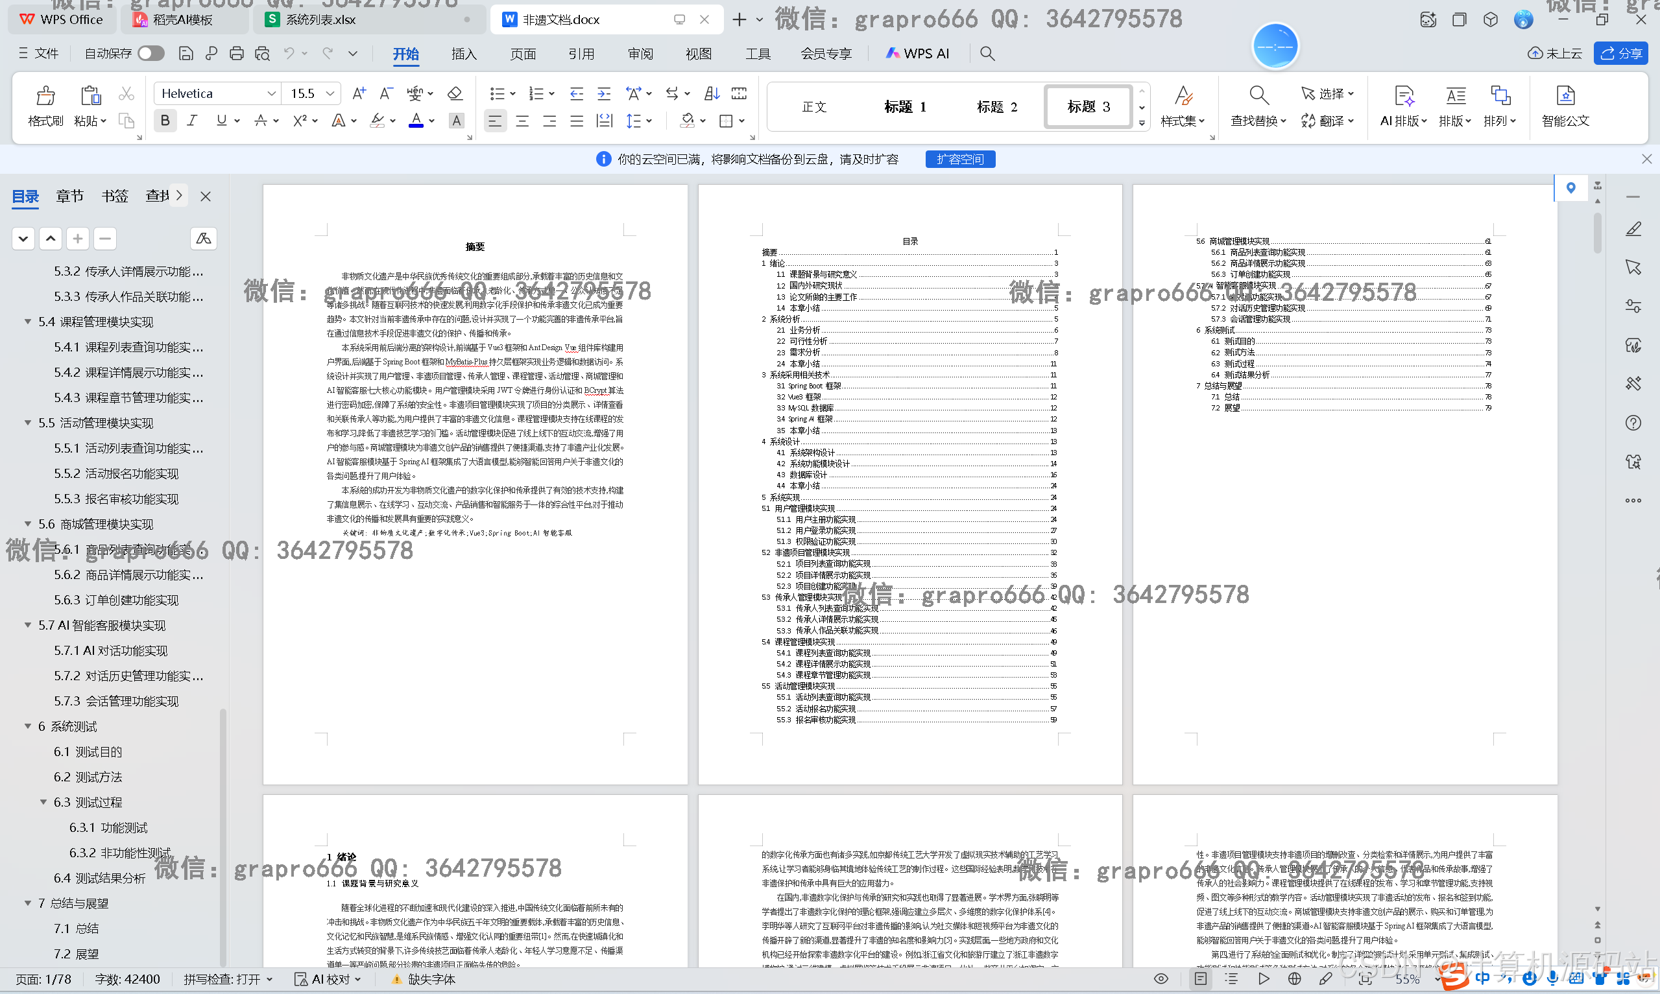
Task: Open the 15.5 font size dropdown
Action: [330, 94]
